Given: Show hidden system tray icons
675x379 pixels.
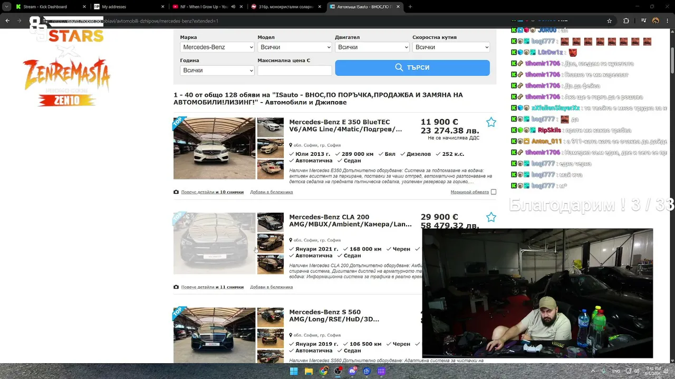Looking at the screenshot, I should (x=594, y=371).
